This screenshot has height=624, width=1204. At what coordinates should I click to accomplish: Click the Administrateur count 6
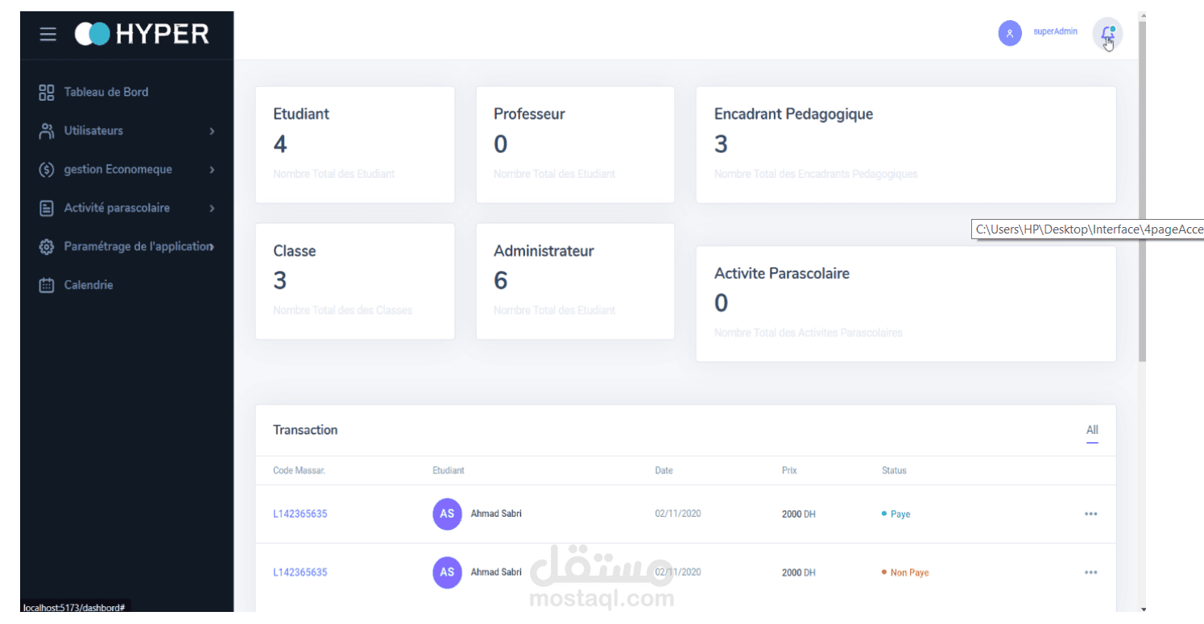501,281
